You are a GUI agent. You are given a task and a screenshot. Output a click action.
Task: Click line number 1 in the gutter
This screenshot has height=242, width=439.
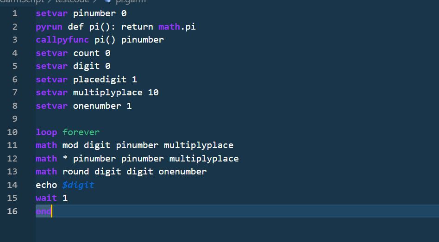[15, 13]
